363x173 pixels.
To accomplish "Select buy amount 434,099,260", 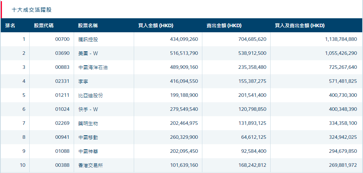I will (184, 39).
